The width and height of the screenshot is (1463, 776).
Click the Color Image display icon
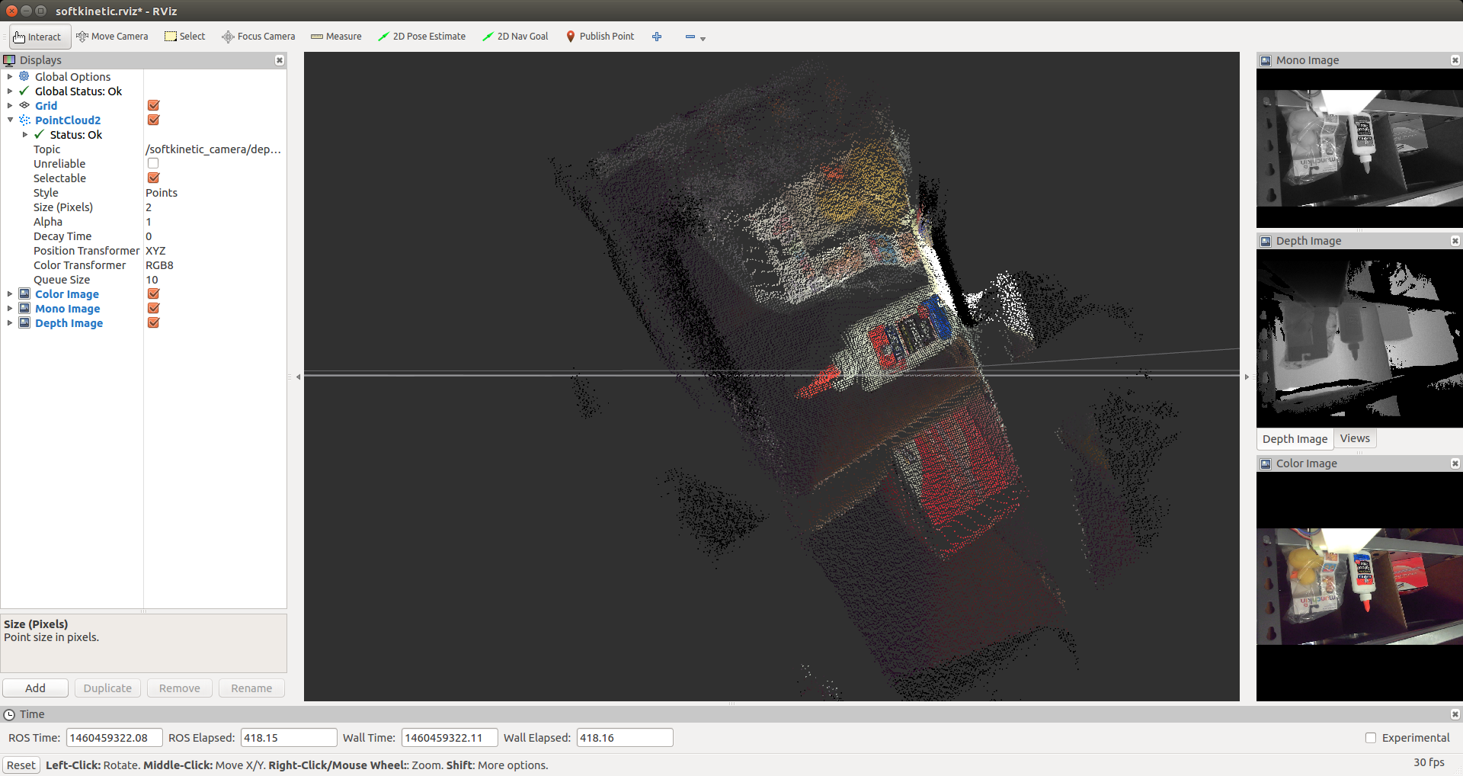pos(24,293)
